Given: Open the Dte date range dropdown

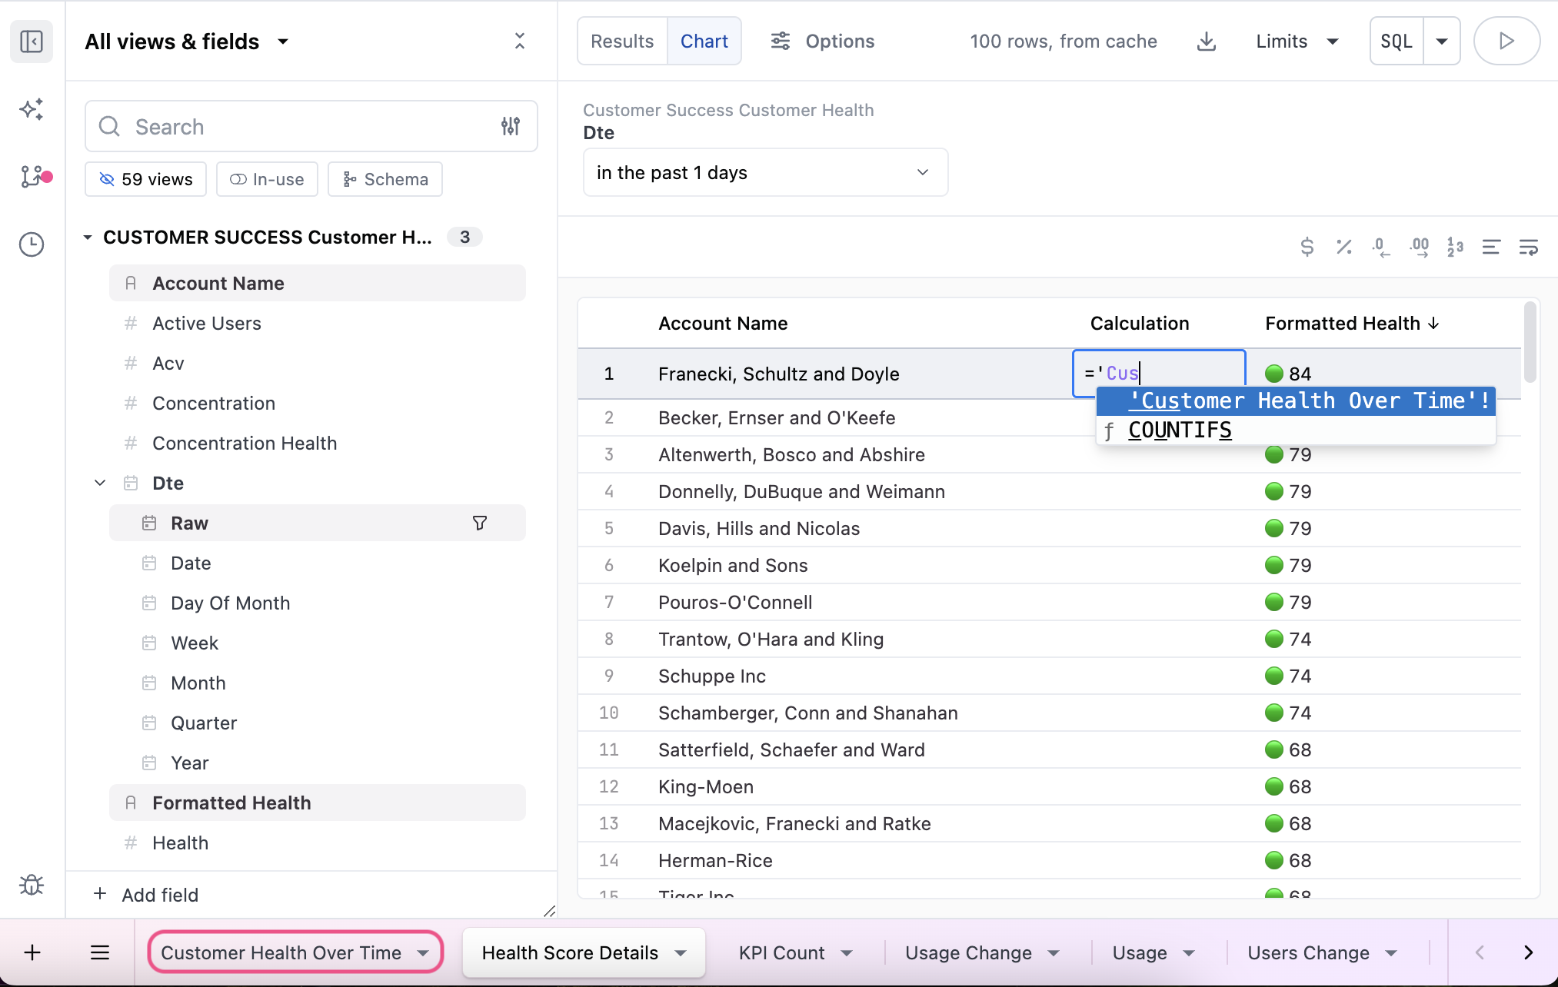Looking at the screenshot, I should point(764,173).
